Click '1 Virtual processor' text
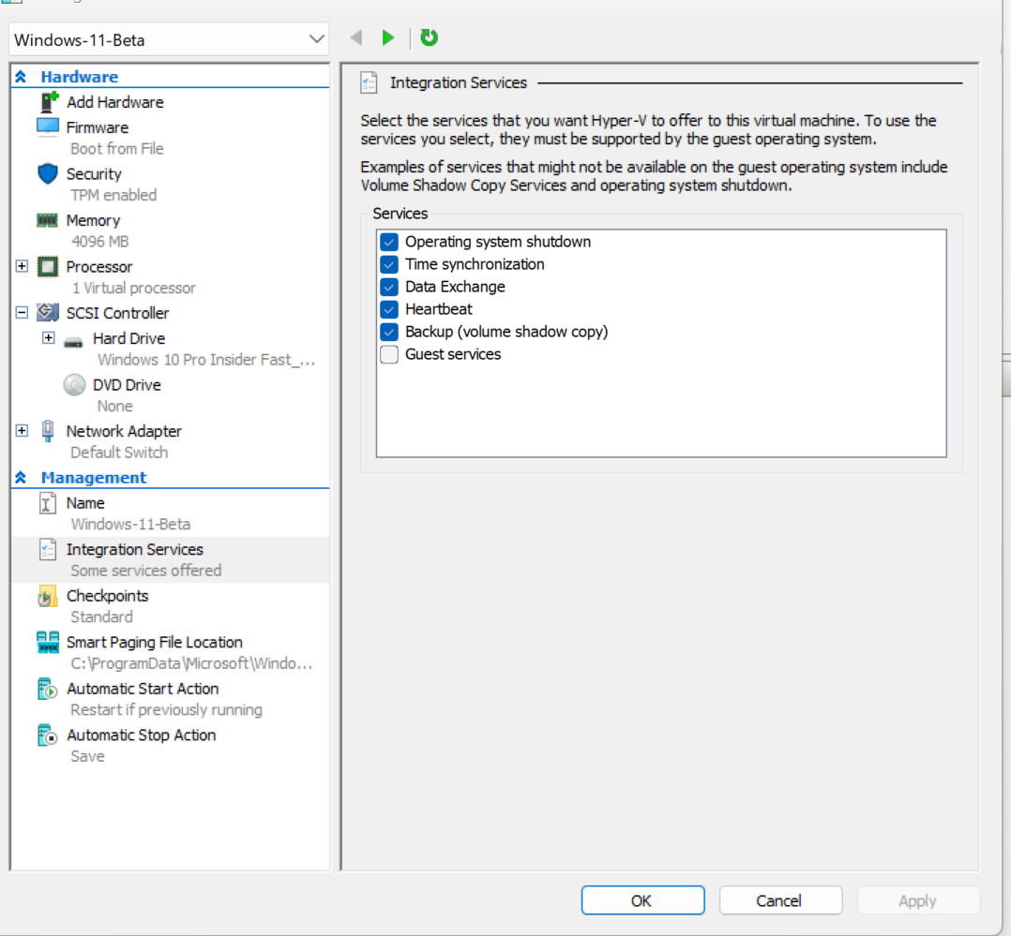This screenshot has height=936, width=1011. point(133,288)
